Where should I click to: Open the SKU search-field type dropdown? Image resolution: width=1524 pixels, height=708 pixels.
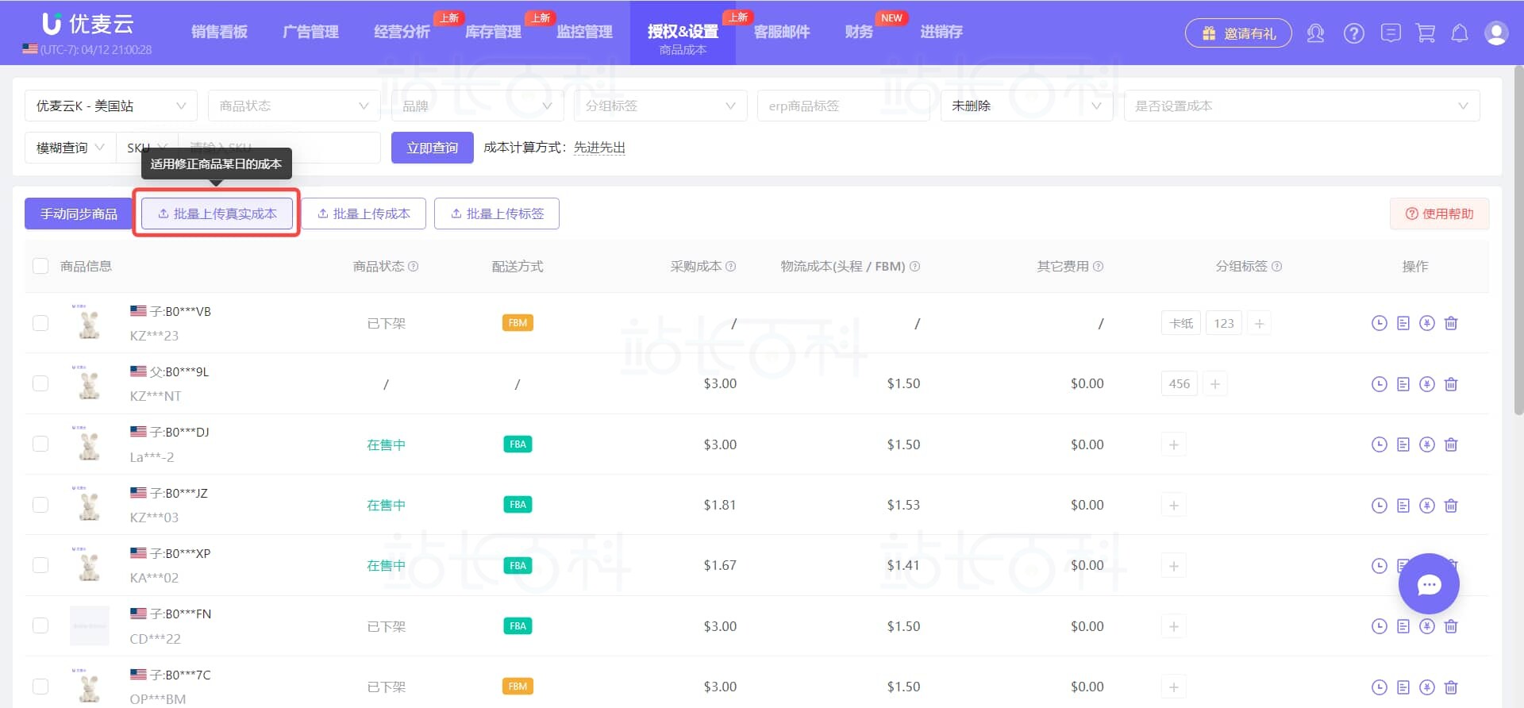(x=147, y=148)
